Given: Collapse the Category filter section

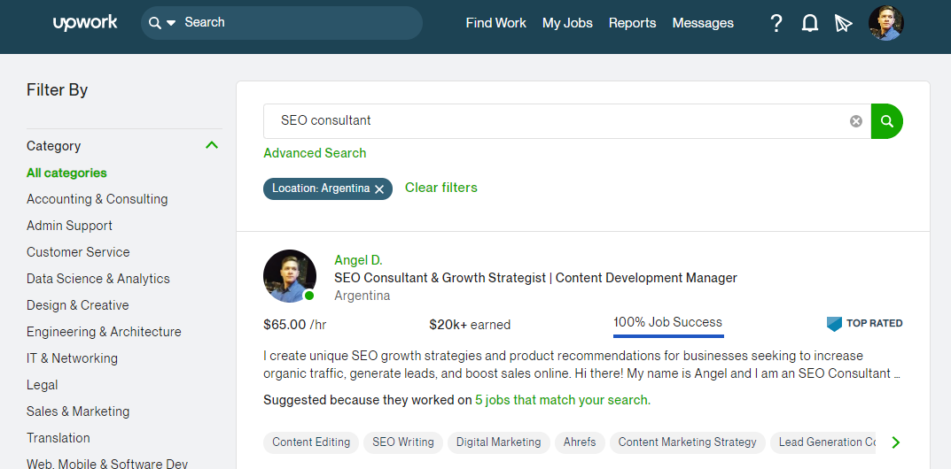Looking at the screenshot, I should point(212,145).
